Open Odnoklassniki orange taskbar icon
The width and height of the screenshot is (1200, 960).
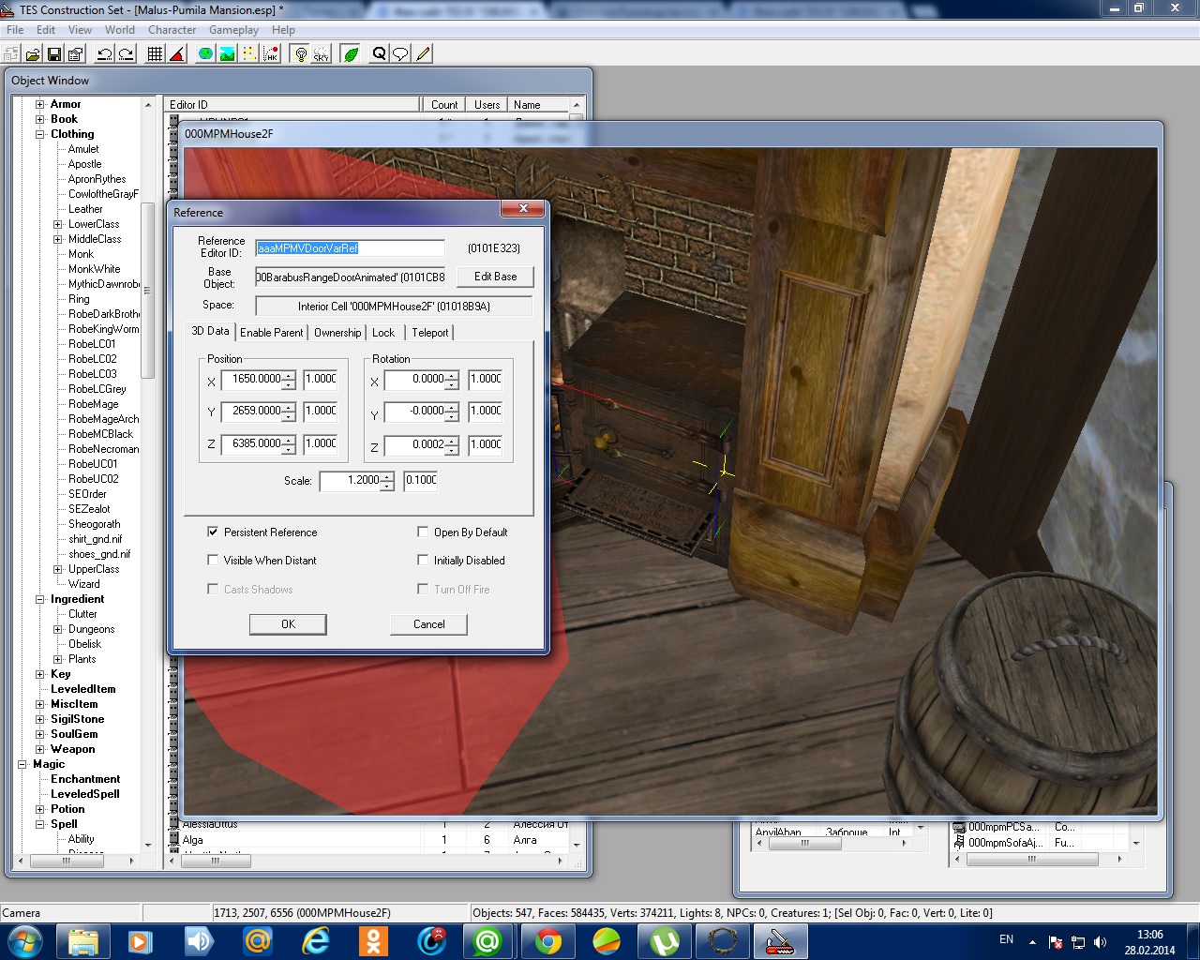[374, 941]
